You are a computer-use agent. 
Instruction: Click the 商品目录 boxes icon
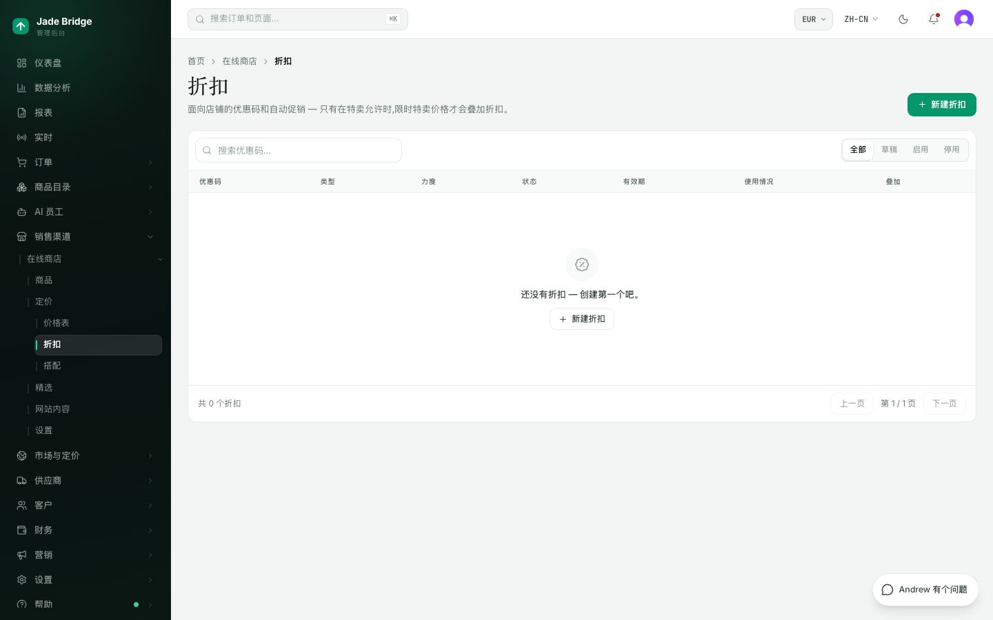tap(21, 187)
